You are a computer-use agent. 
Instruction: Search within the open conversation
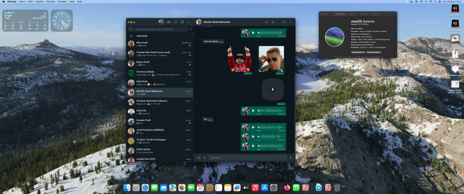point(284,22)
